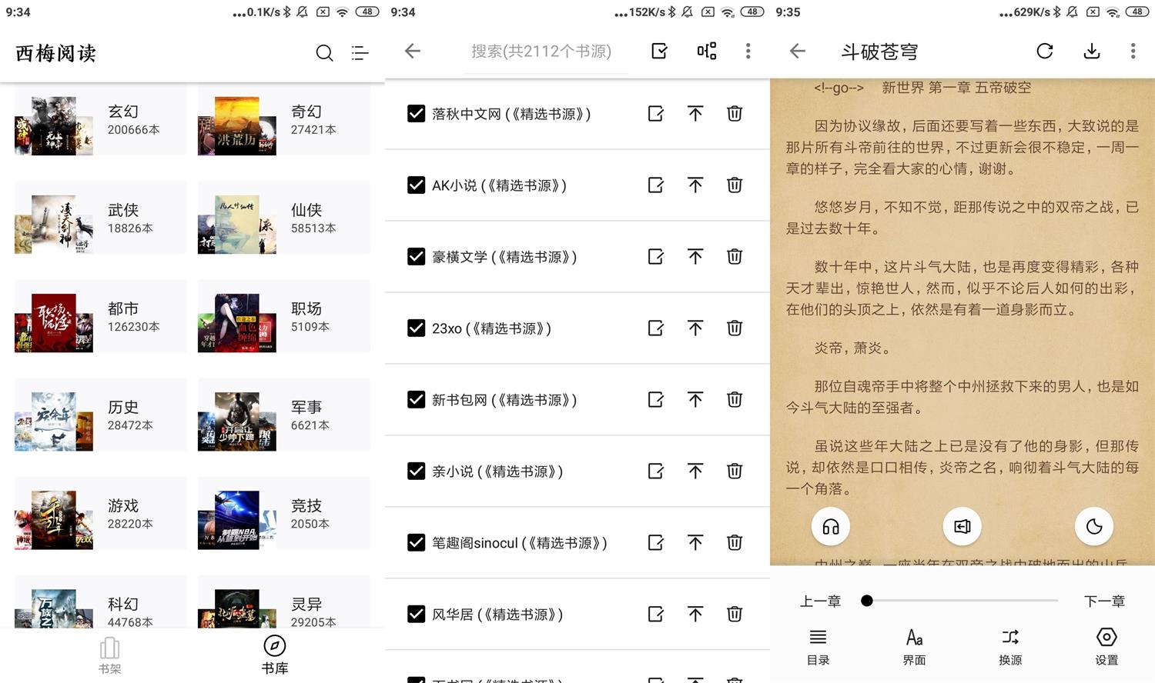The width and height of the screenshot is (1155, 683).
Task: Tap the 搜索(共2112个书源) search field
Action: pyautogui.click(x=541, y=51)
